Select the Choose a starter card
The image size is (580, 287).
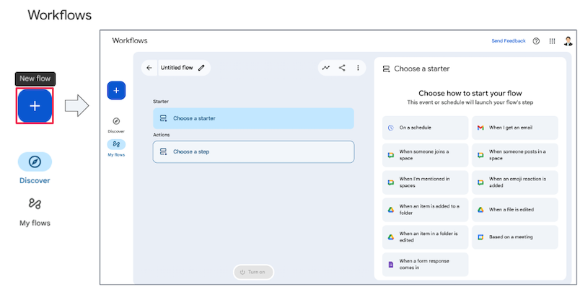[x=253, y=118]
